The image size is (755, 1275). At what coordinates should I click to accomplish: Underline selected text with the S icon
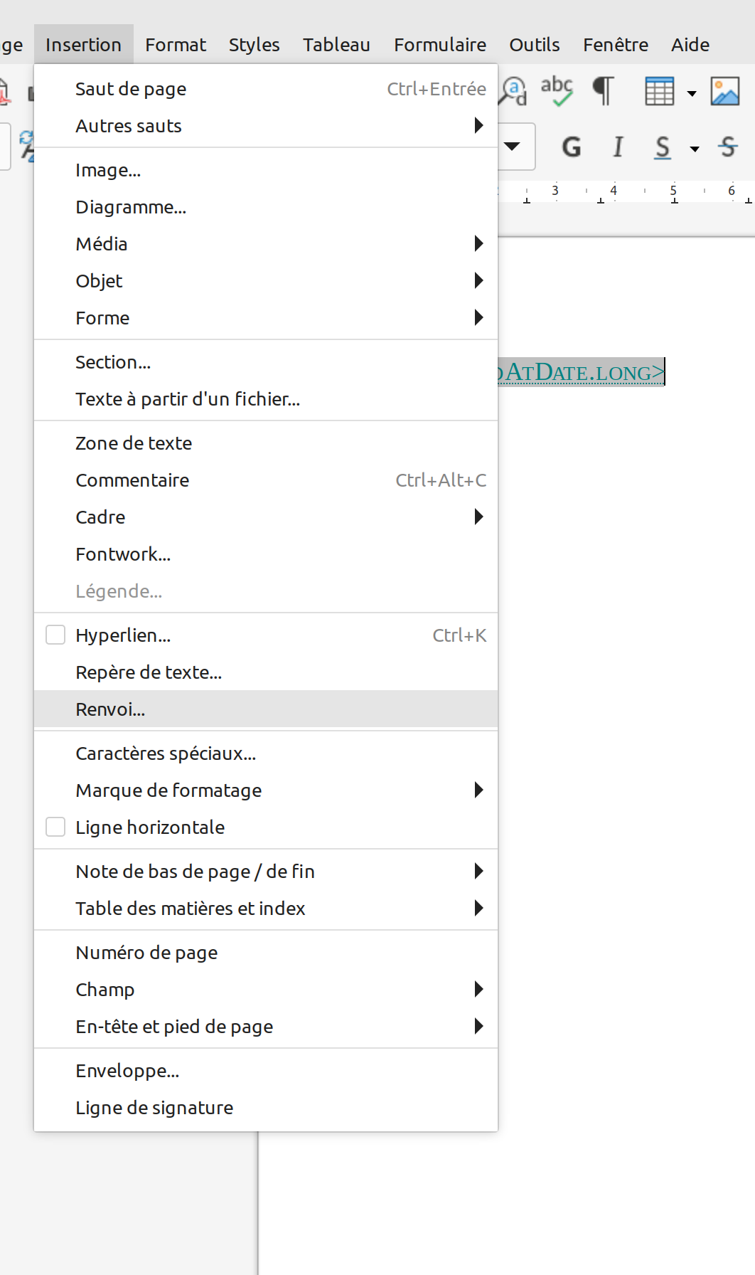pyautogui.click(x=661, y=147)
